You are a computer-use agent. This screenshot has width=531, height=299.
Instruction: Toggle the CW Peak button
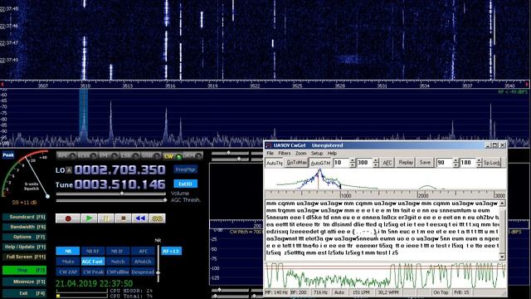(x=93, y=272)
